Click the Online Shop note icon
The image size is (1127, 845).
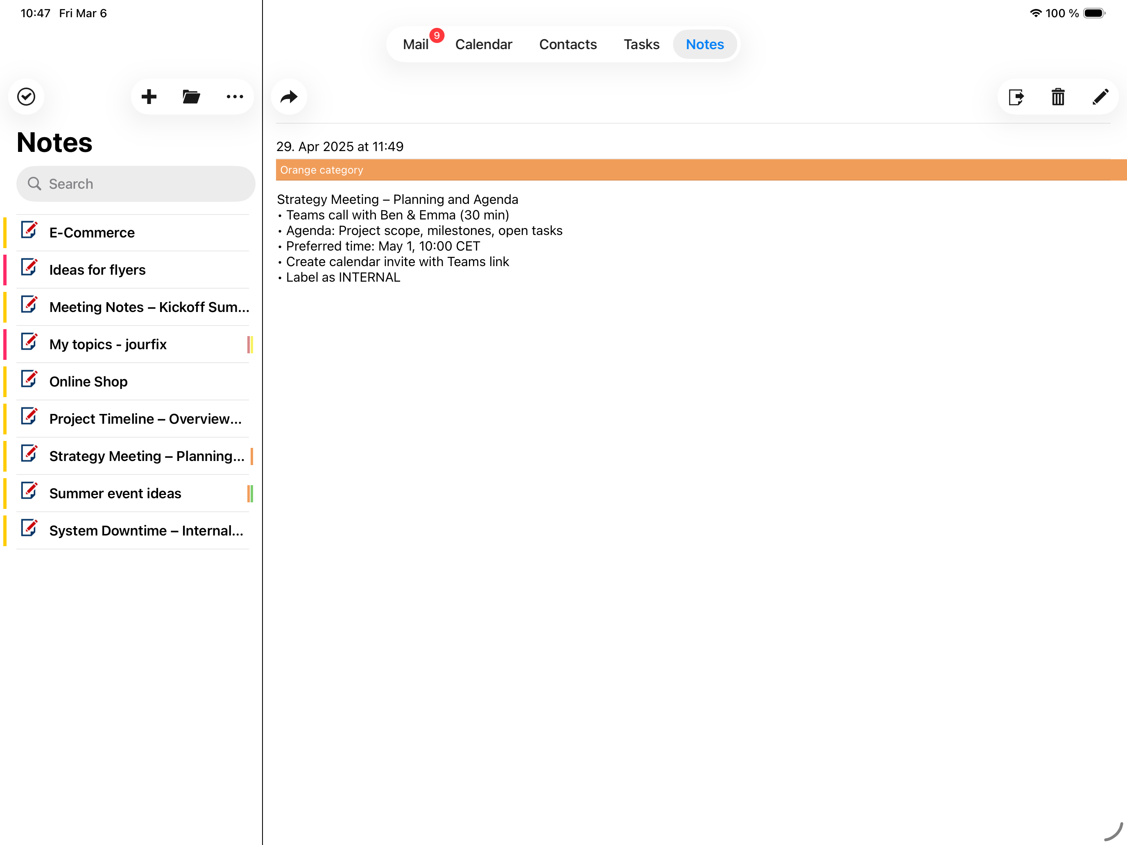pos(29,379)
